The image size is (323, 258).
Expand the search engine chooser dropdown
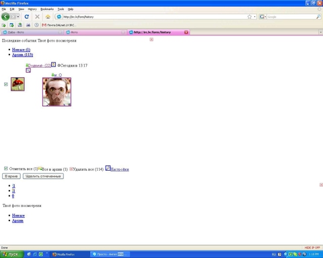[262, 17]
